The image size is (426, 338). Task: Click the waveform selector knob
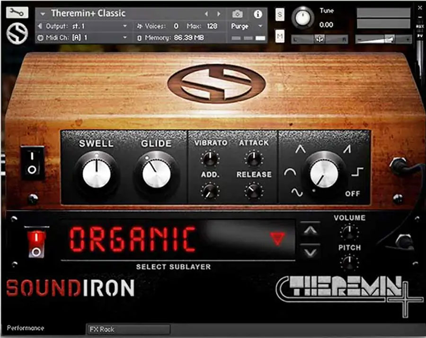324,173
